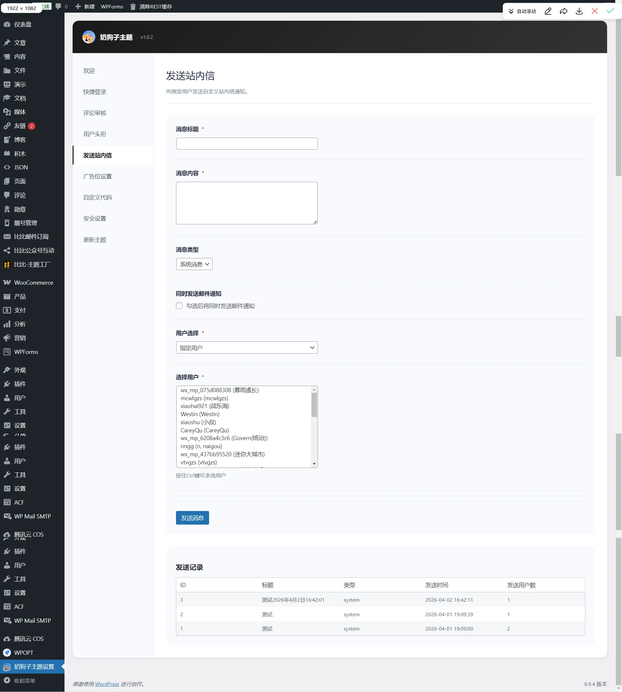Click the 收起菜单 collapse arrow icon

coord(7,680)
